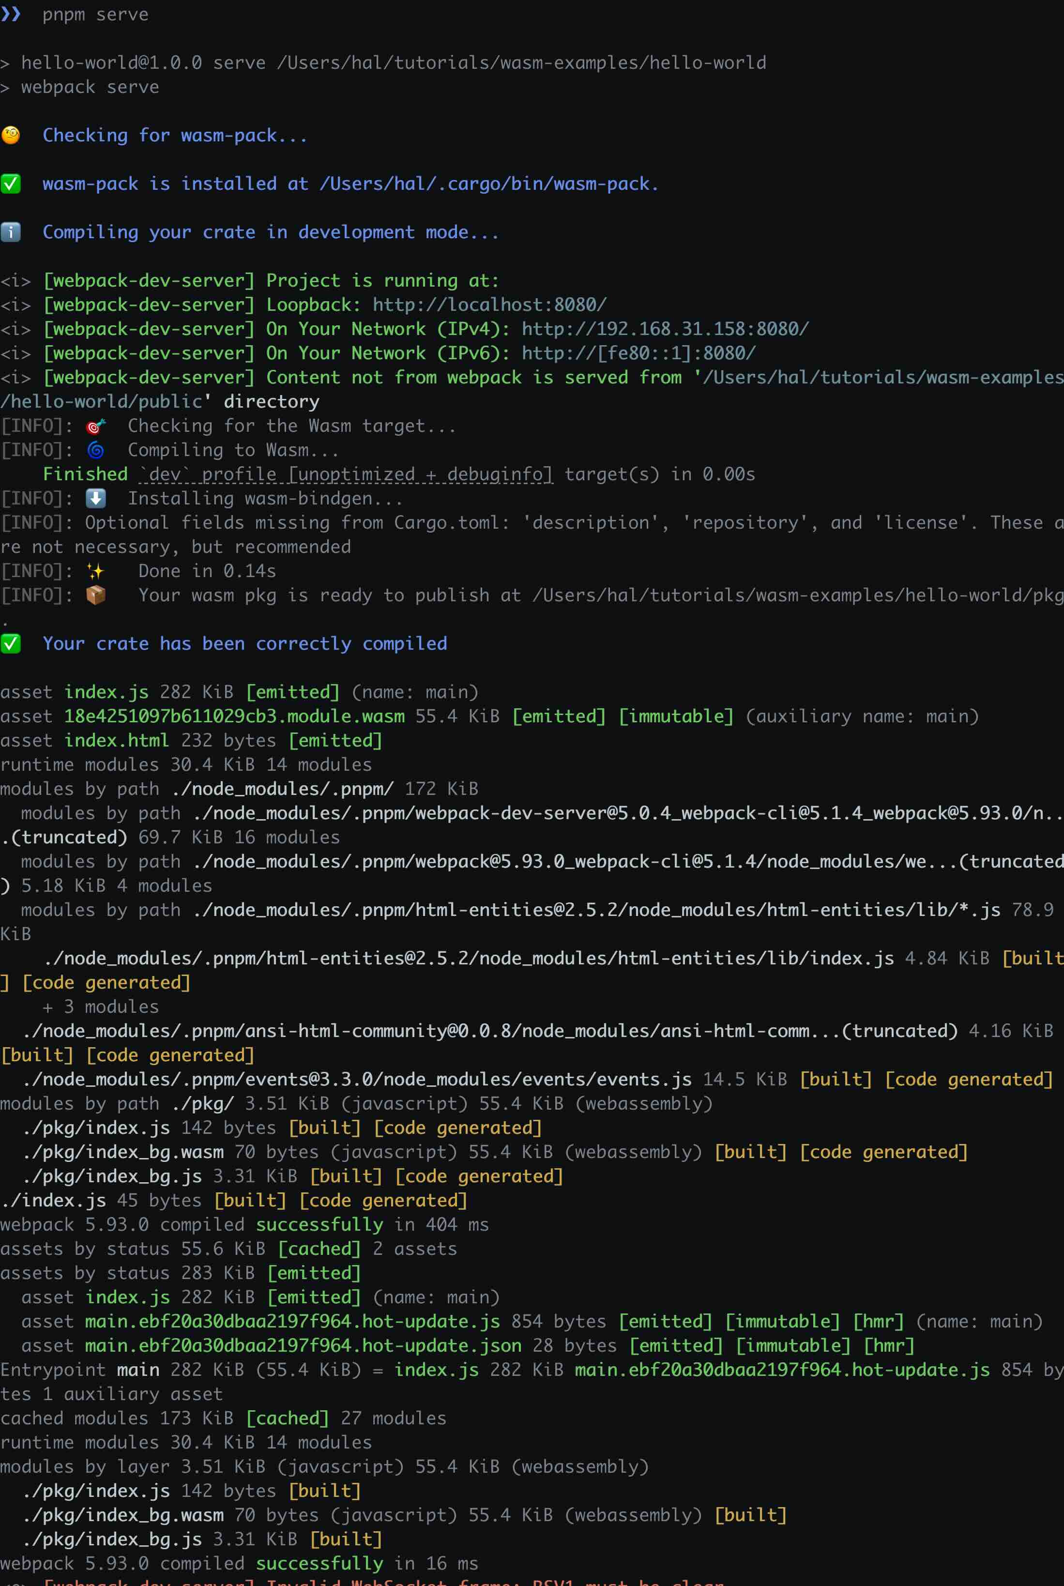This screenshot has width=1064, height=1586.
Task: Click '+ 3 modules' text
Action: pyautogui.click(x=100, y=1007)
